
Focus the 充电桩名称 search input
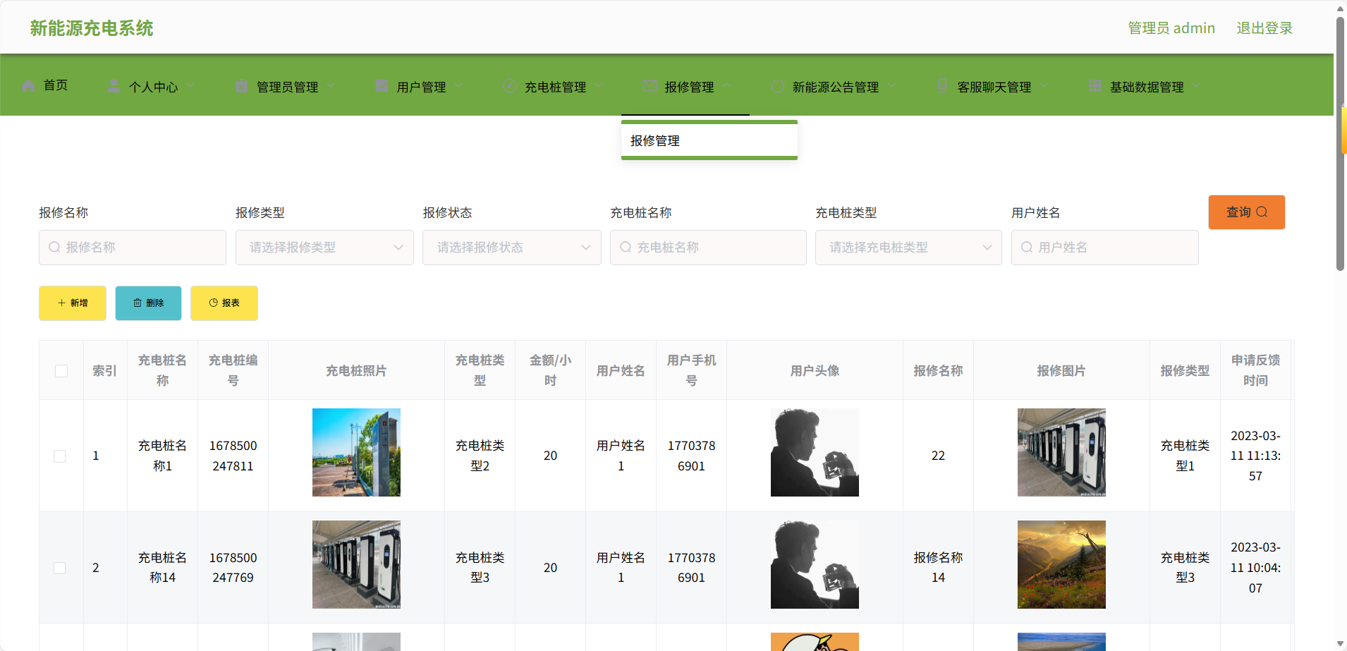(708, 248)
